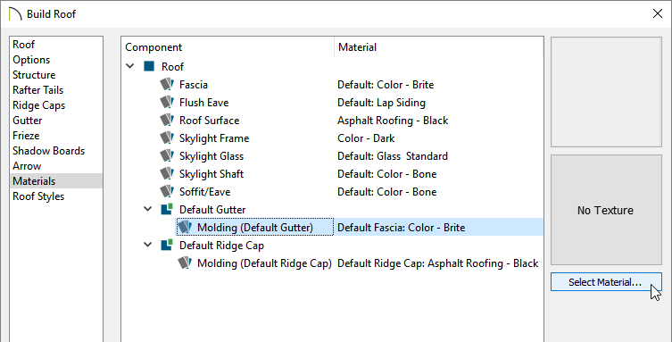Click the Molding (Default Ridge Cap) material icon
This screenshot has width=672, height=342.
185,263
